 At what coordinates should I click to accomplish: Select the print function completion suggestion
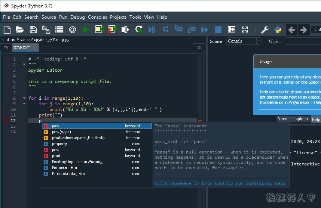point(78,138)
